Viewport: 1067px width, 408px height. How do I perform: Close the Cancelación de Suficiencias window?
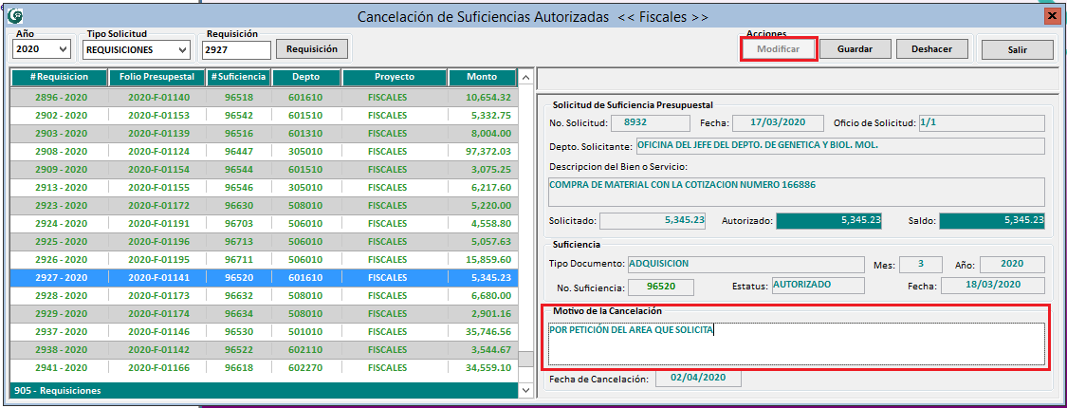click(x=1051, y=16)
